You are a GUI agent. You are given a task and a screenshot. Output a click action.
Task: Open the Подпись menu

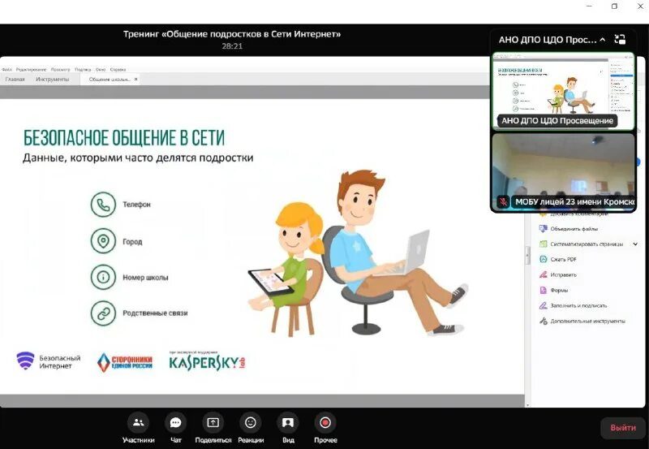[x=83, y=70]
